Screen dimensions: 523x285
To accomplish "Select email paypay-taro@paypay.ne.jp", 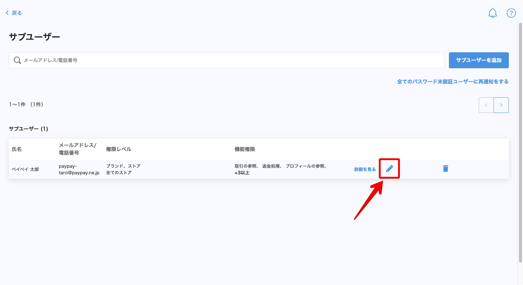I will [x=79, y=169].
